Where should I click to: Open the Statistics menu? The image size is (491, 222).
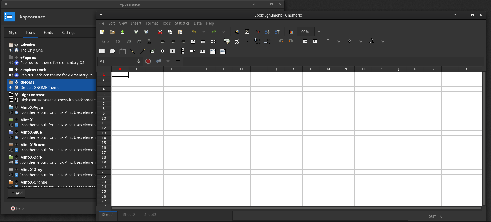pos(182,23)
